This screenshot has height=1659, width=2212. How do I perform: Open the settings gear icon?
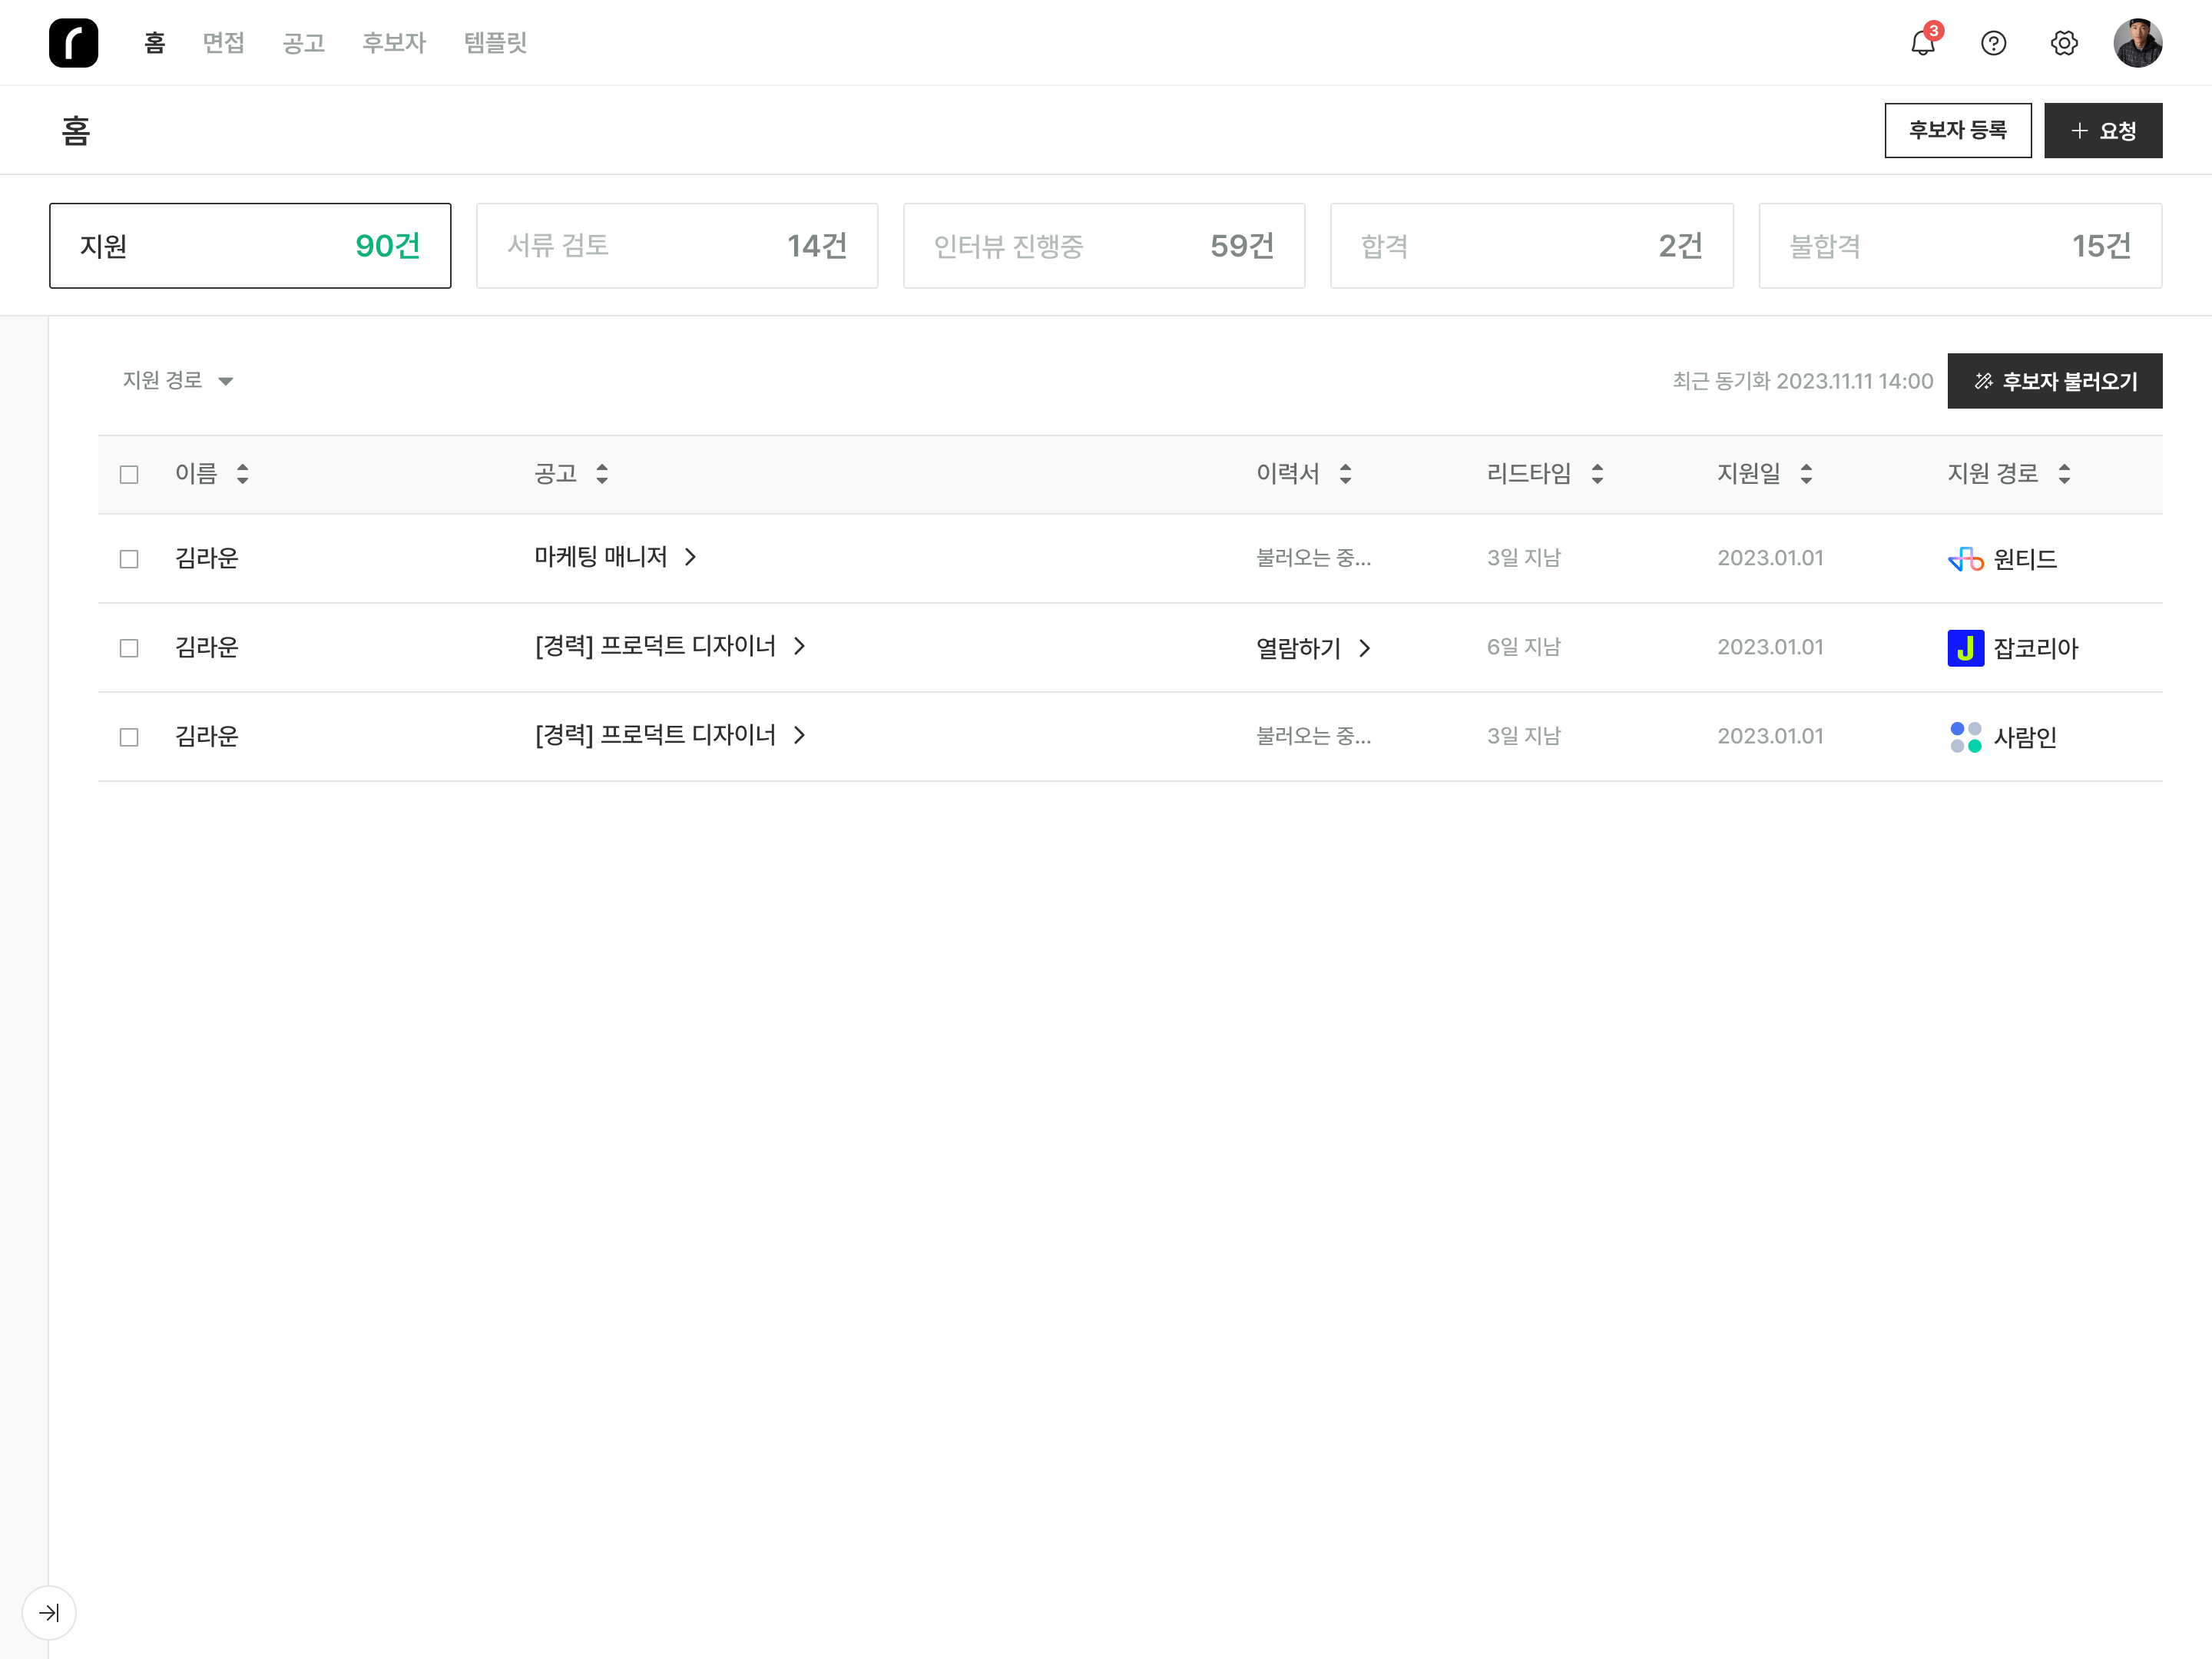click(x=2064, y=43)
